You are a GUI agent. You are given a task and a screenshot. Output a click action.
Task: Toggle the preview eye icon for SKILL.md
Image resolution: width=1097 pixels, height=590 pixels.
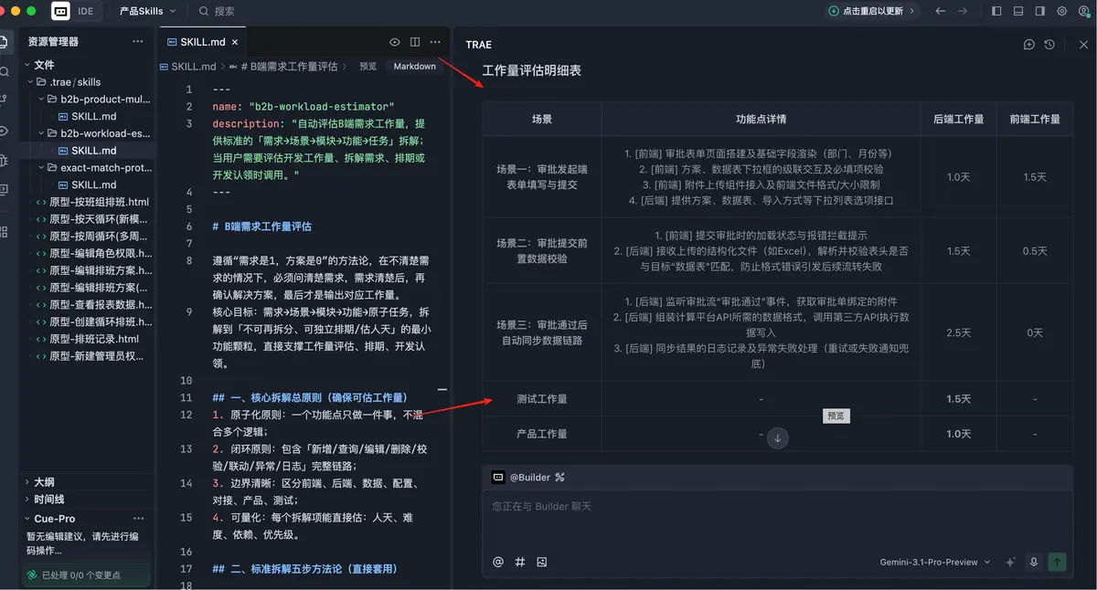(x=395, y=42)
